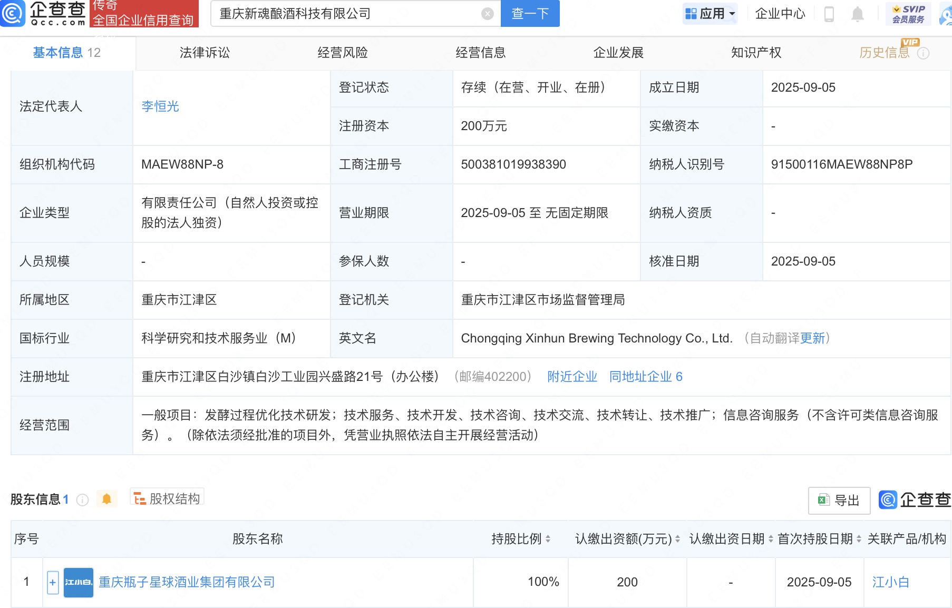Click the 查一下 search button
Viewport: 952px width, 608px height.
coord(530,14)
